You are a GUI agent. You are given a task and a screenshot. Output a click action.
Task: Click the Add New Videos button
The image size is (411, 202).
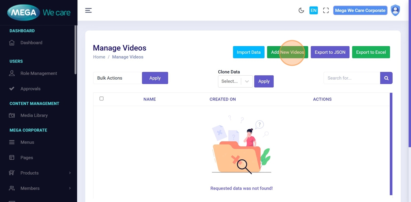pos(287,52)
